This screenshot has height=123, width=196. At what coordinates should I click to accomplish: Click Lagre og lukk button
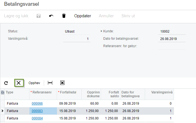(16, 16)
